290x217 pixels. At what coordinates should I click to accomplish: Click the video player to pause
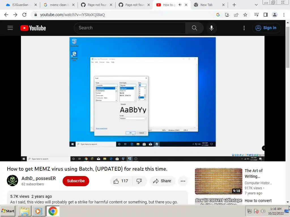(142, 98)
